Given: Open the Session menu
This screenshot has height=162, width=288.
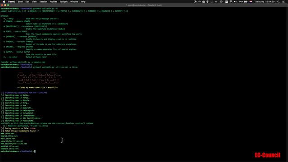Looking at the screenshot, I should tap(43, 2).
